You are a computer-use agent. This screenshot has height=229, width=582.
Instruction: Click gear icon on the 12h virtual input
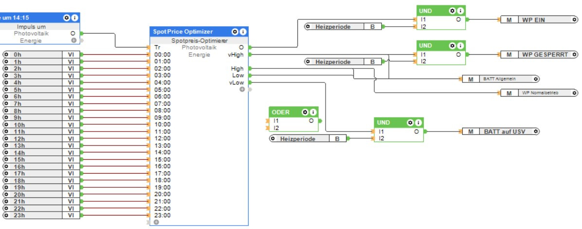coord(6,138)
